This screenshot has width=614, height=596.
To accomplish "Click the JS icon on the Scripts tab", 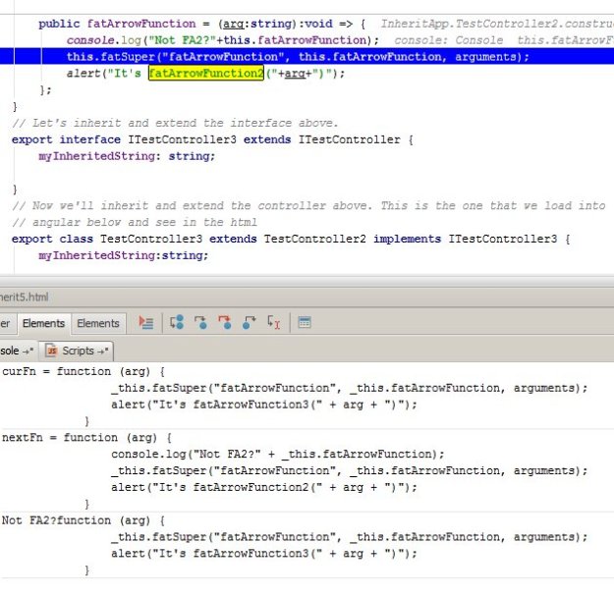I will [49, 351].
